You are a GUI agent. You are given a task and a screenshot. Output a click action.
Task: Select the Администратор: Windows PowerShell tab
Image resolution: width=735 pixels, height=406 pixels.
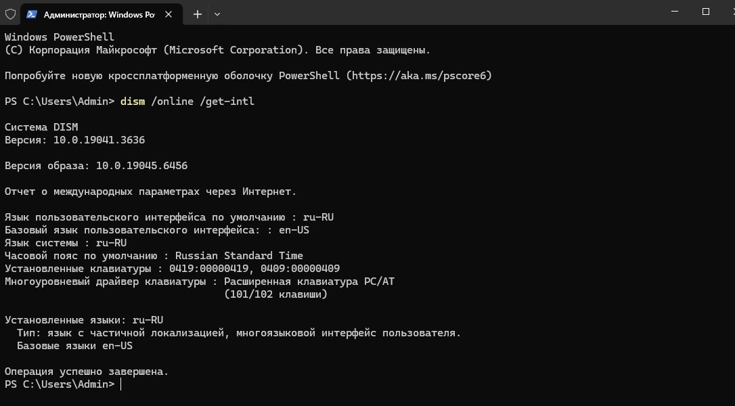[99, 14]
